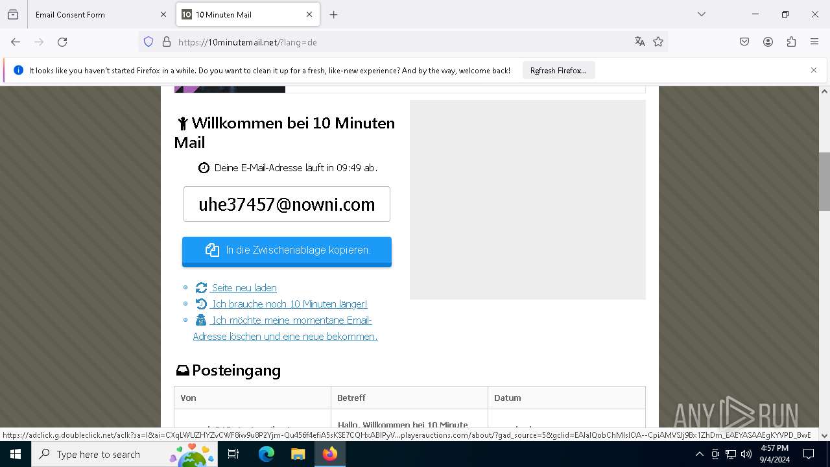Copy email address to clipboard button
Viewport: 830px width, 467px height.
coord(287,251)
